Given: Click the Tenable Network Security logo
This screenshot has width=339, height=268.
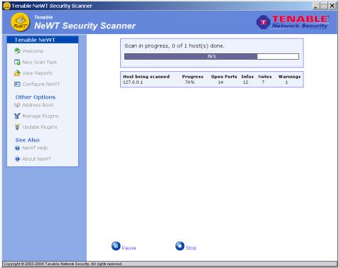Looking at the screenshot, I should tap(293, 22).
